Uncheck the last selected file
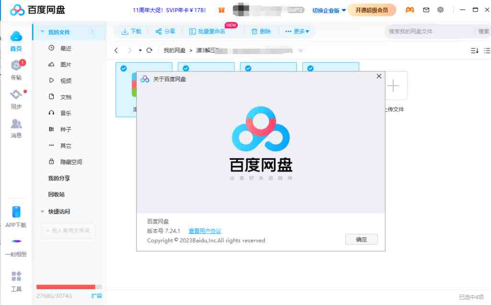This screenshot has width=491, height=305. 310,68
